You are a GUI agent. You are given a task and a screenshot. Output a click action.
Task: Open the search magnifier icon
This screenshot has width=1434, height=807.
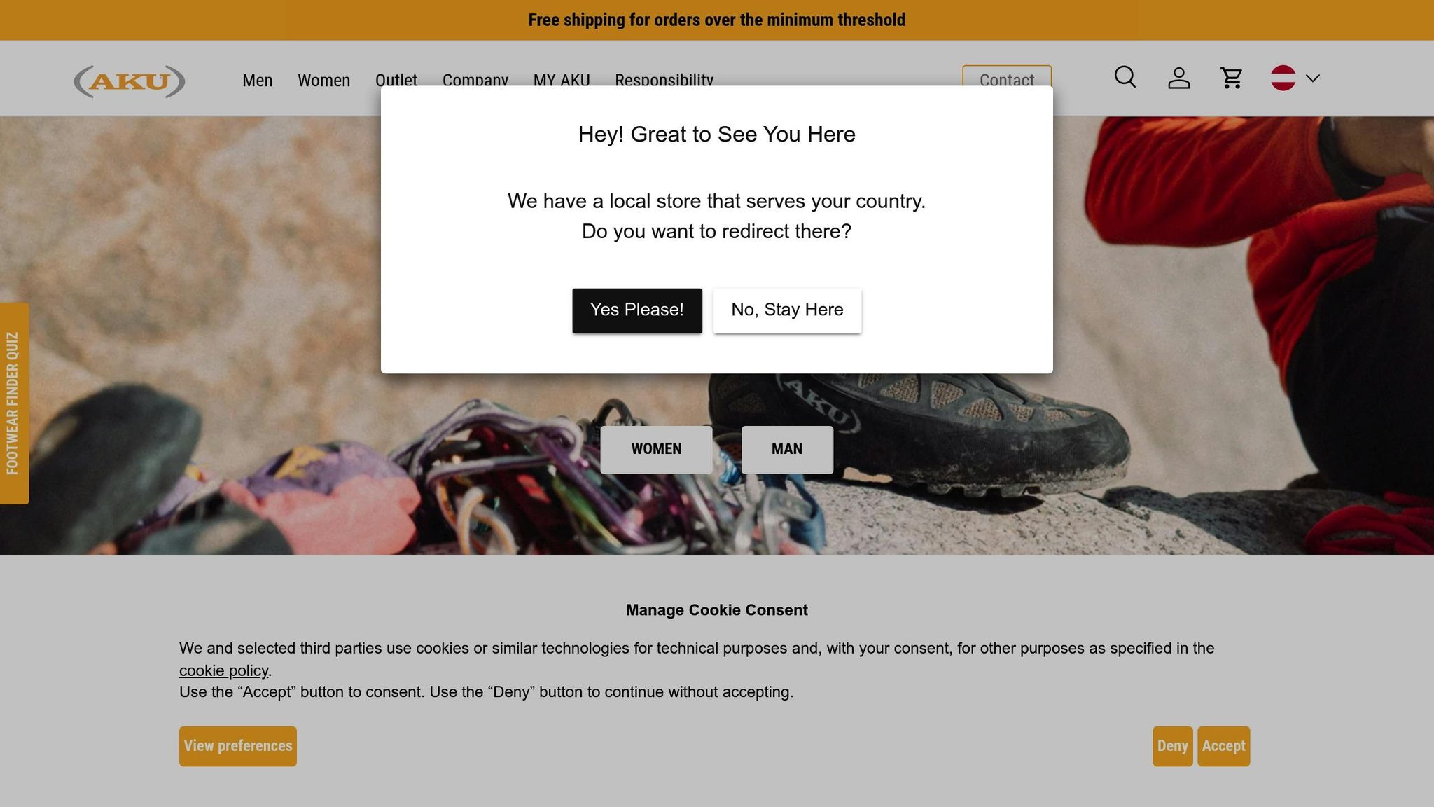tap(1125, 77)
